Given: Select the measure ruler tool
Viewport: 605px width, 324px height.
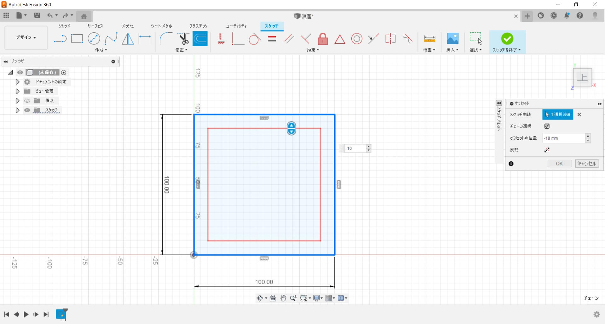Looking at the screenshot, I should pyautogui.click(x=429, y=39).
